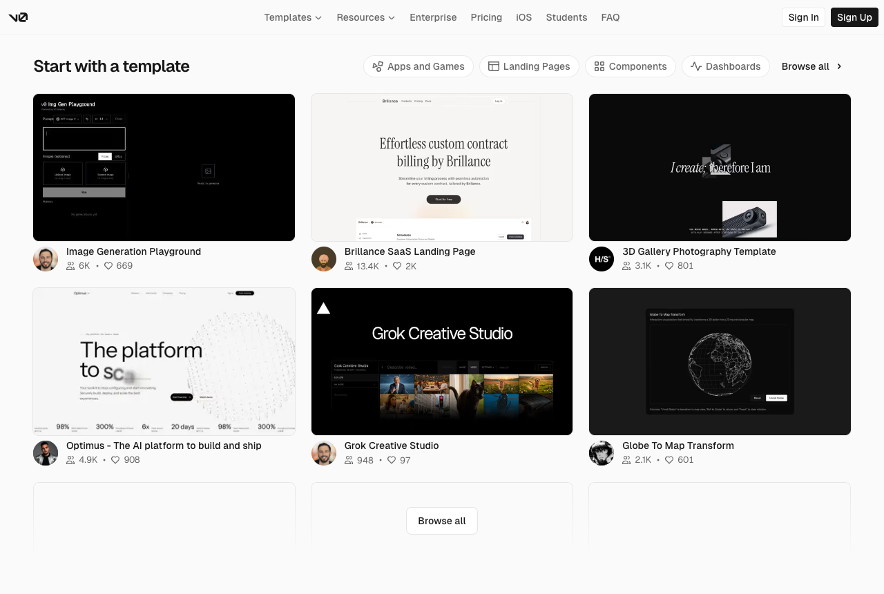The image size is (884, 594).
Task: Click the heart icon next to 601
Action: (x=669, y=460)
